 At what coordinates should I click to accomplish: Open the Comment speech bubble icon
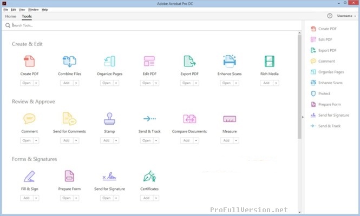pos(29,119)
